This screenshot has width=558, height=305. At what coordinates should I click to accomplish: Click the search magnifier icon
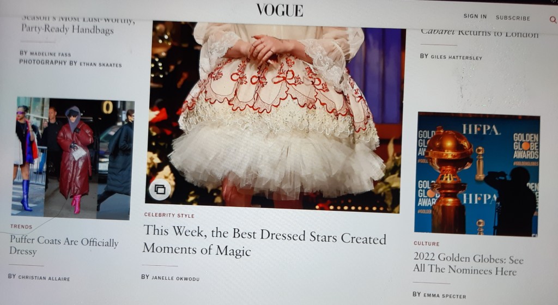click(x=553, y=20)
